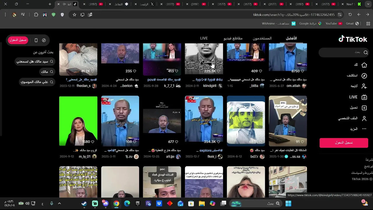This screenshot has height=210, width=373.
Task: Select the المستخدمون (Users) tab
Action: point(262,38)
